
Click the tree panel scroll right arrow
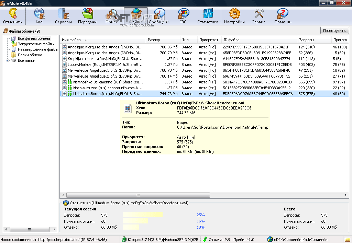pos(54,229)
